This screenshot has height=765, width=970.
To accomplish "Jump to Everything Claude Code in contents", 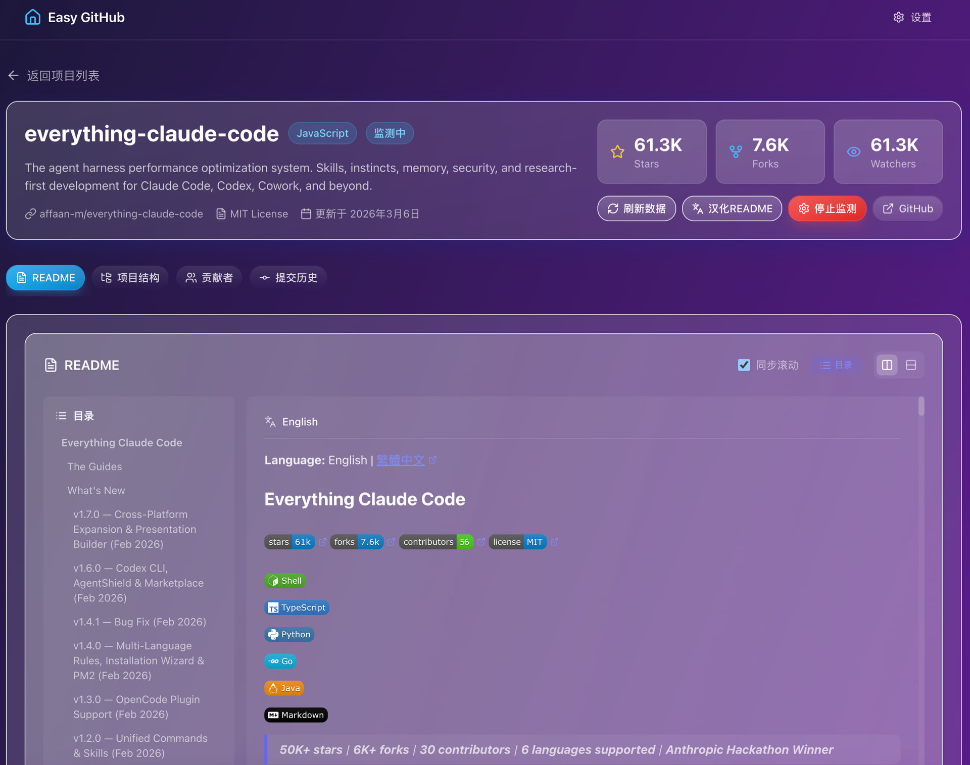I will [122, 442].
